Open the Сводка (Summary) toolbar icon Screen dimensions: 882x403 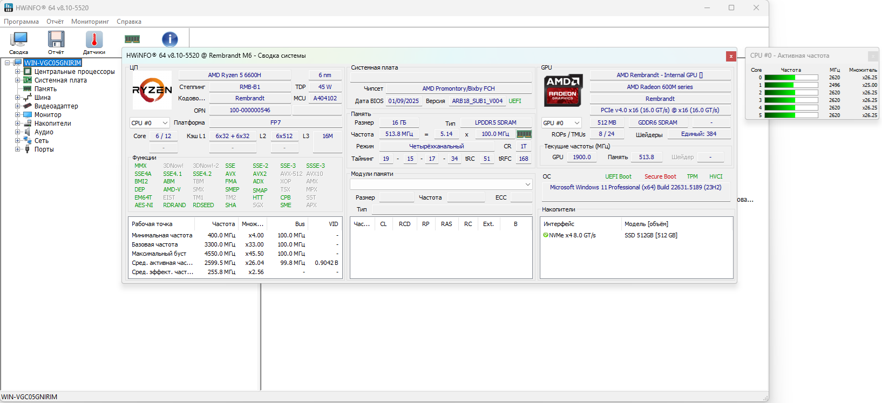point(18,40)
